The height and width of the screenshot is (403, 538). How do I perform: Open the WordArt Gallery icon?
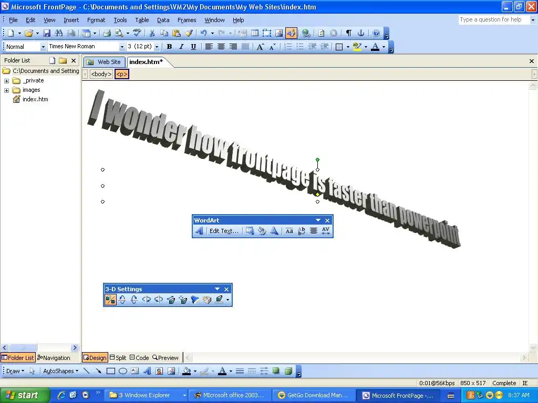[250, 231]
